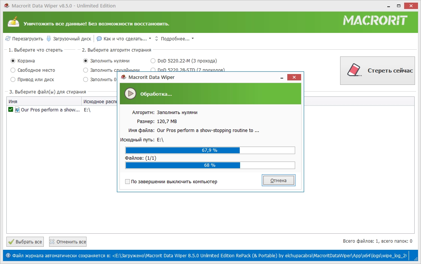Select the Корзина radio button
Screen dimensions: 421x264
13,61
